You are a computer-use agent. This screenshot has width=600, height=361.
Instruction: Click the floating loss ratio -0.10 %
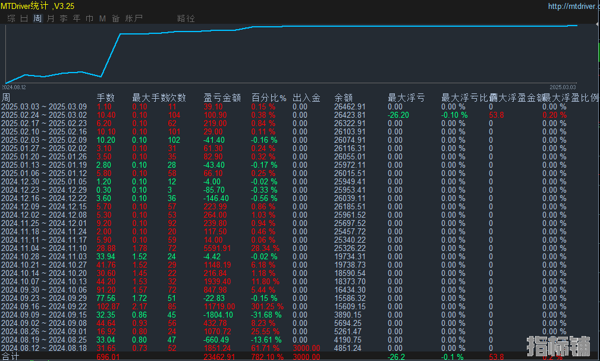[454, 115]
